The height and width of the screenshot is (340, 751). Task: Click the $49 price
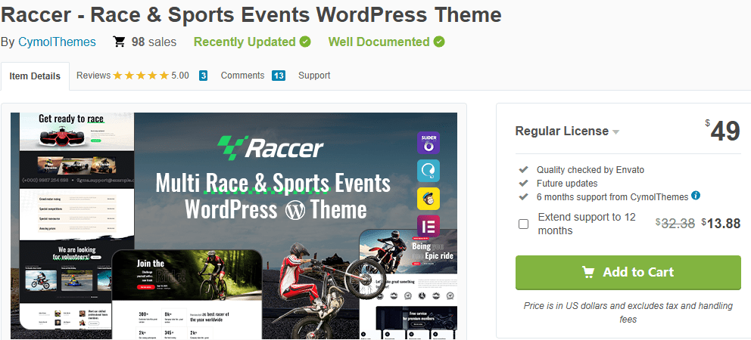click(x=723, y=131)
